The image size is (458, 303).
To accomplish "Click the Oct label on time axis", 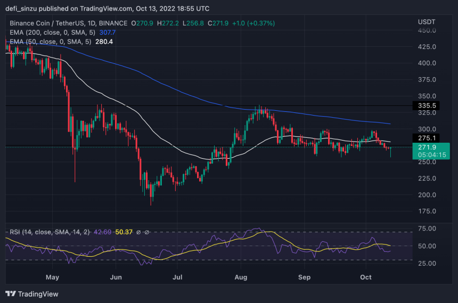I will point(366,277).
